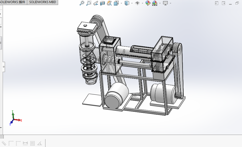Screen dimensions: 242x147
Task: Switch to the SOLIDWORKS 插件 tab
Action: [13, 2]
